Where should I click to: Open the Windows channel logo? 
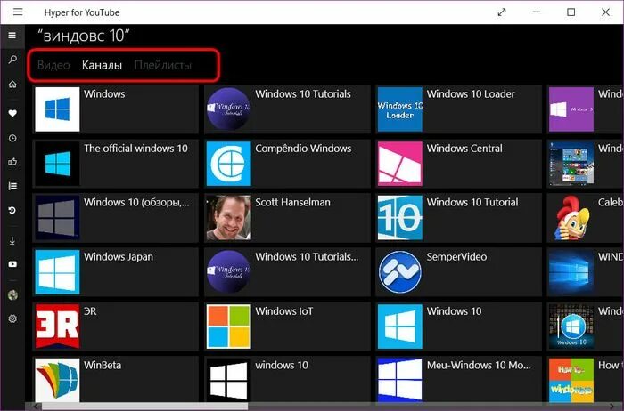(57, 109)
